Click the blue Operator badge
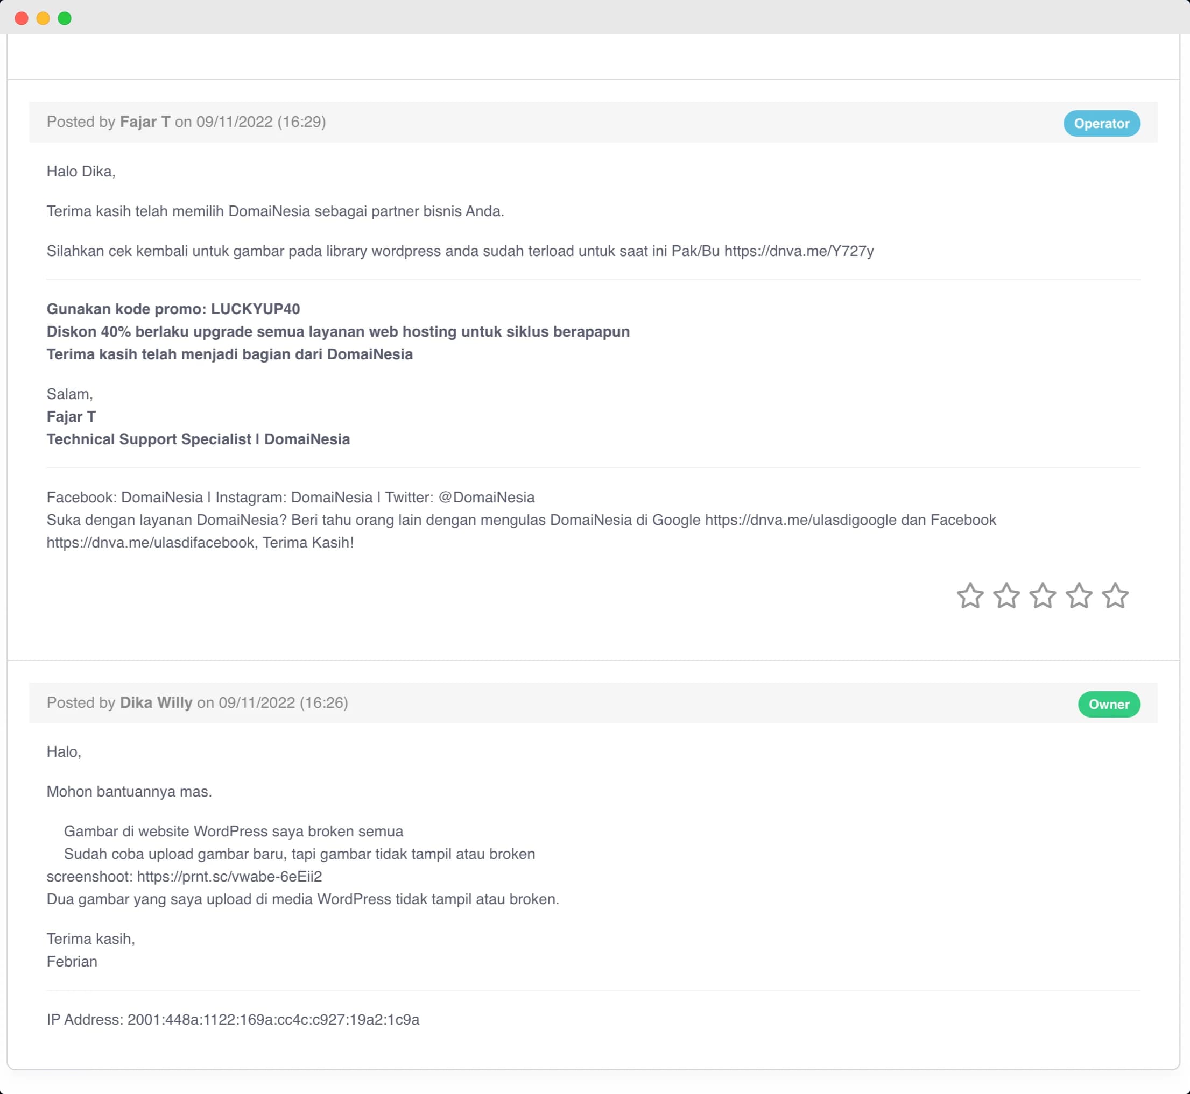 (x=1101, y=124)
